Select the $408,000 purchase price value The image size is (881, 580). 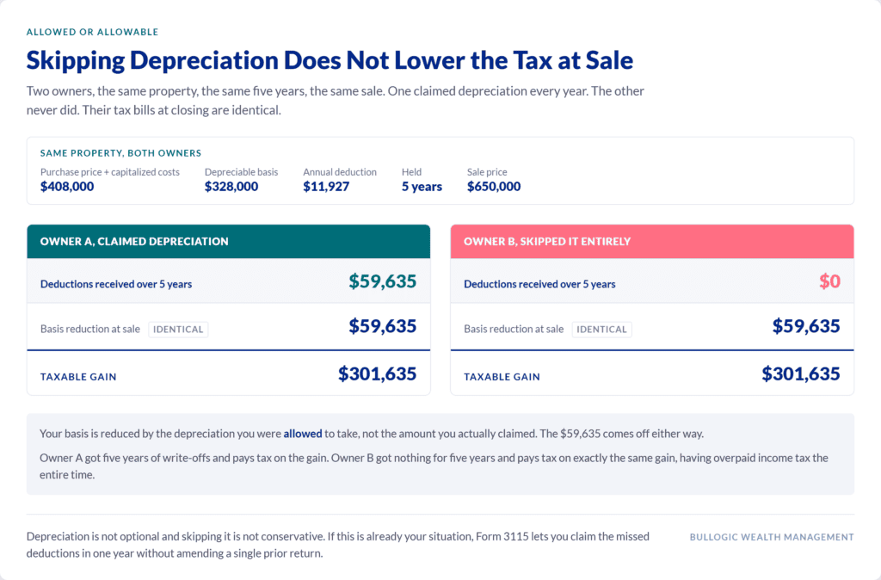67,187
